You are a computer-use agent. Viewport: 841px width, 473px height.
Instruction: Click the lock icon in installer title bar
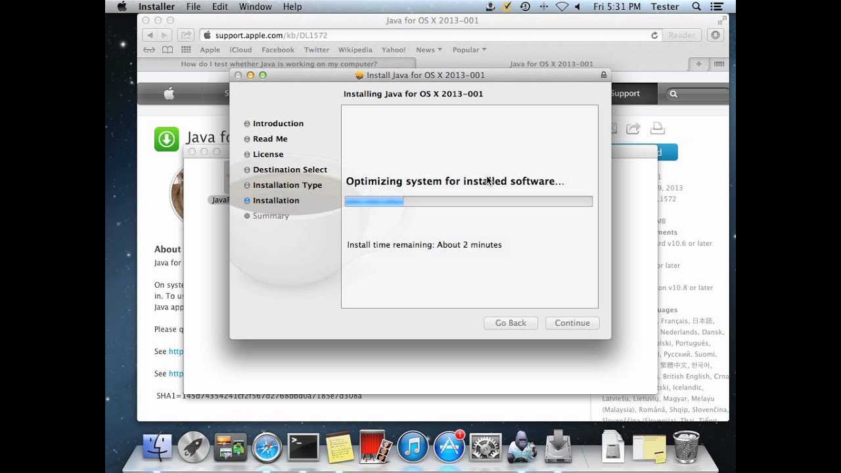pos(603,75)
